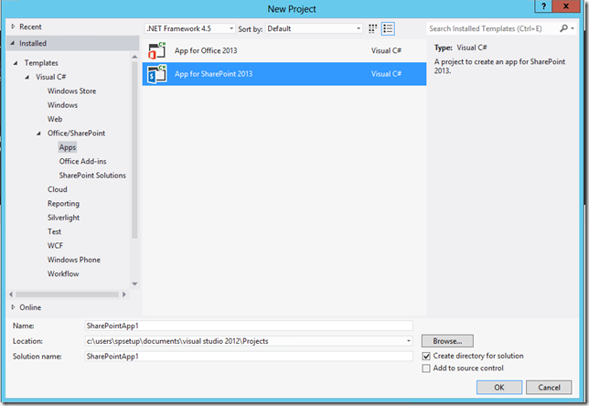Select the Silverlight template category
Image resolution: width=589 pixels, height=406 pixels.
tap(63, 218)
